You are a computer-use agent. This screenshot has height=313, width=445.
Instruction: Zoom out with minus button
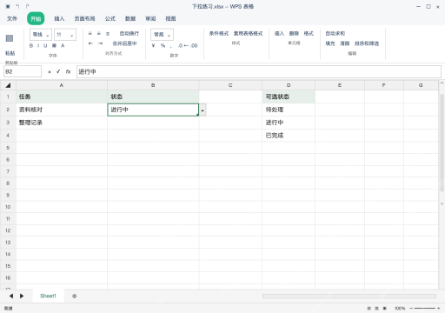(x=411, y=309)
